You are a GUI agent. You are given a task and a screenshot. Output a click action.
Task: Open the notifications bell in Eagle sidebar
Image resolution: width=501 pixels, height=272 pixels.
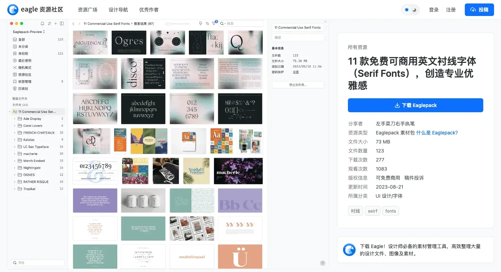[42, 24]
